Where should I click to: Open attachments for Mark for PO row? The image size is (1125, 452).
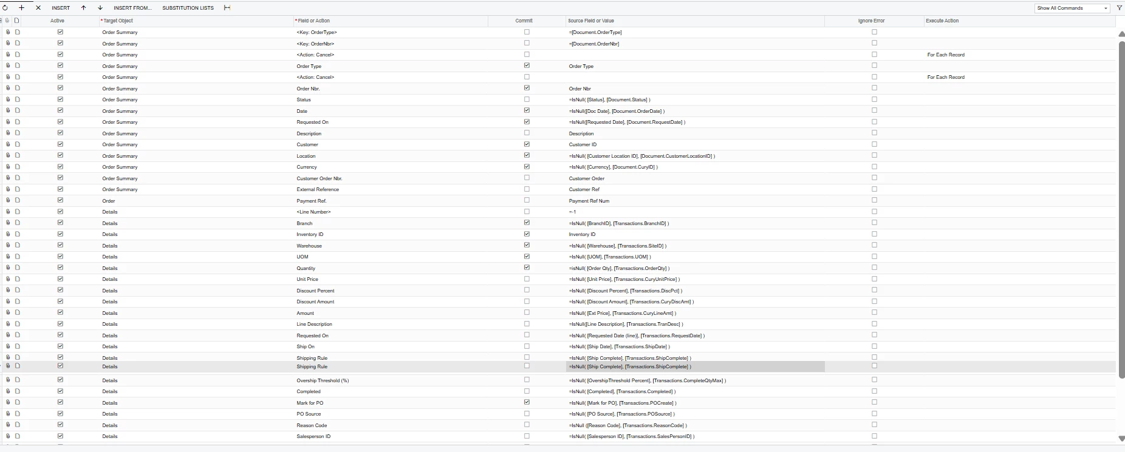coord(8,402)
